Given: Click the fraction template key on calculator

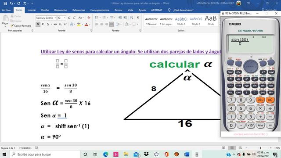Looking at the screenshot, I should click(231, 79).
